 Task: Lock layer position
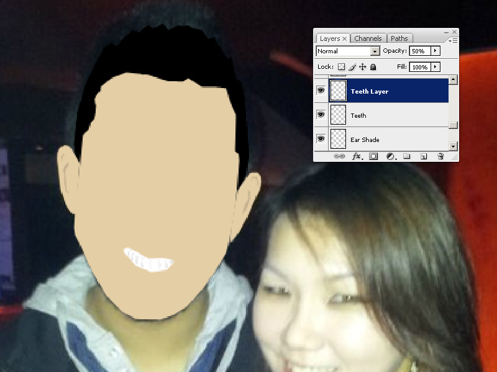(362, 67)
